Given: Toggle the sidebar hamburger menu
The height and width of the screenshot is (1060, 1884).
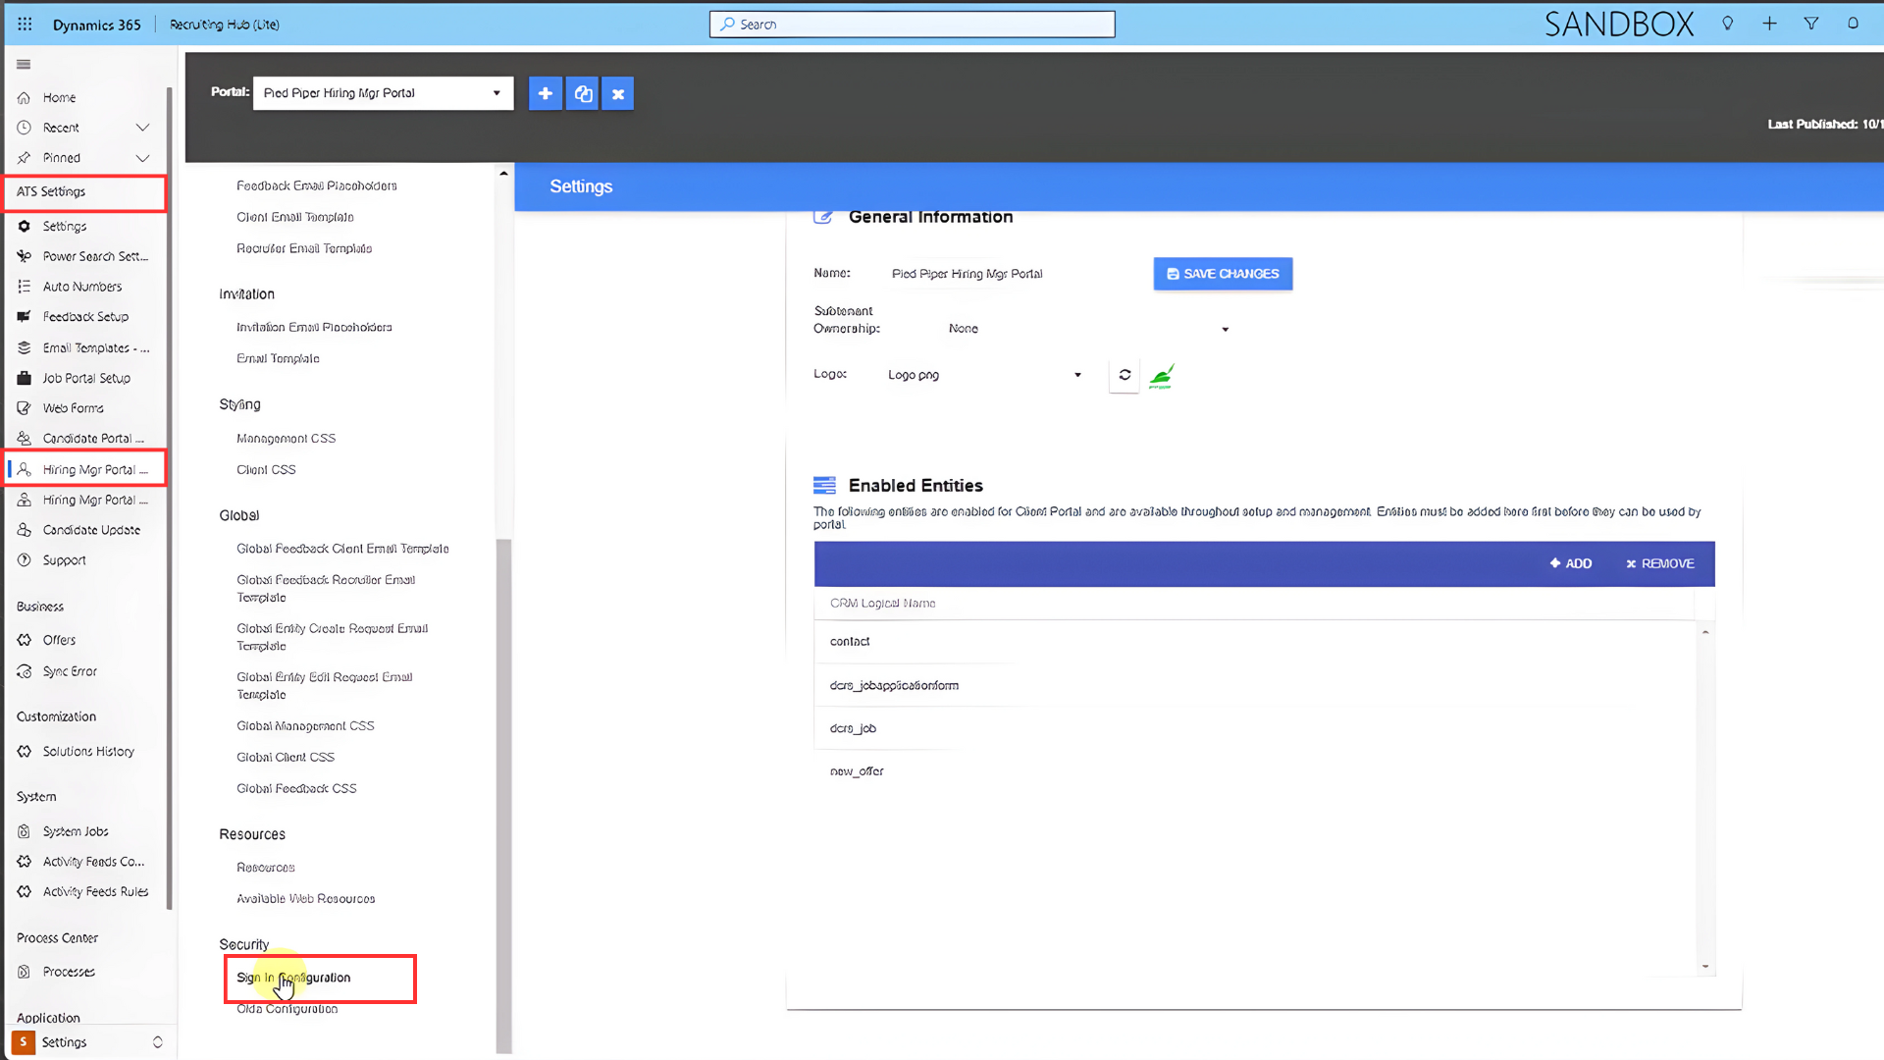Looking at the screenshot, I should click(x=24, y=65).
